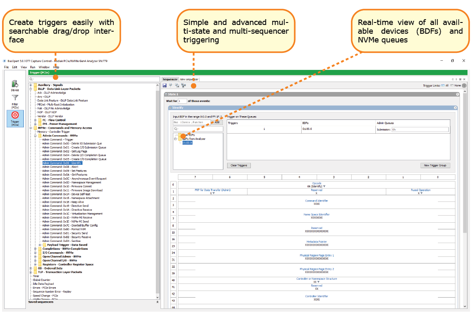Click the Payload Trigger - Data Based folder icon
475x318 pixels.
pos(45,245)
